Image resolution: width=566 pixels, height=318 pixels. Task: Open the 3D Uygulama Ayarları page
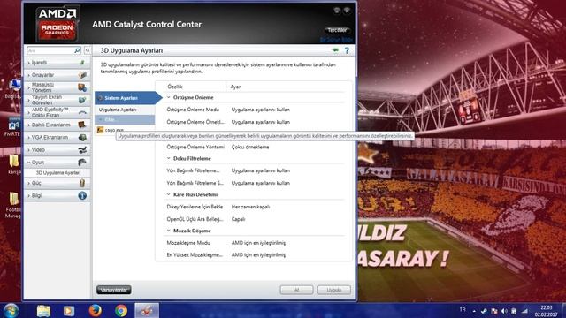(x=57, y=173)
